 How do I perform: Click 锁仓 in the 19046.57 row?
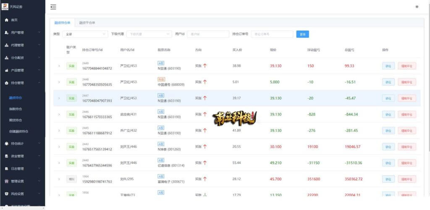[x=388, y=147]
